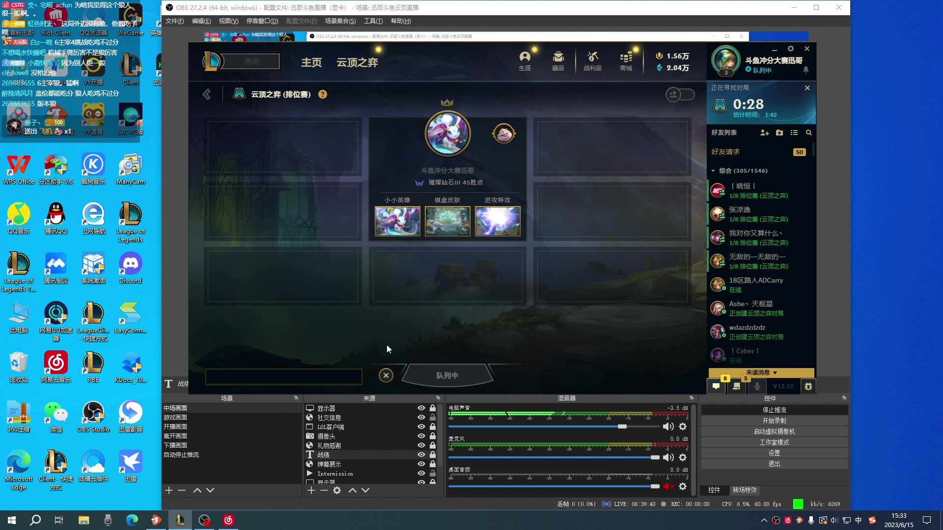Expand the 未读消息 unread messages dropdown
943x530 pixels.
(761, 372)
